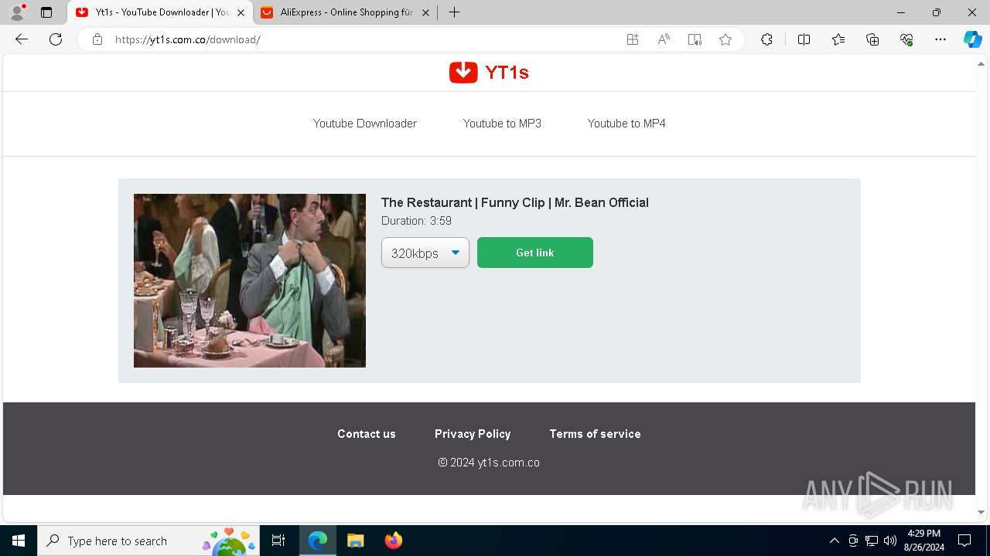Open the Contact us link
The image size is (990, 556).
[367, 434]
